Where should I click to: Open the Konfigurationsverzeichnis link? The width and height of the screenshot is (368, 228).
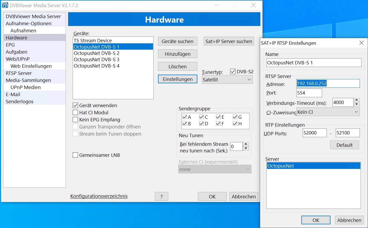(x=99, y=196)
